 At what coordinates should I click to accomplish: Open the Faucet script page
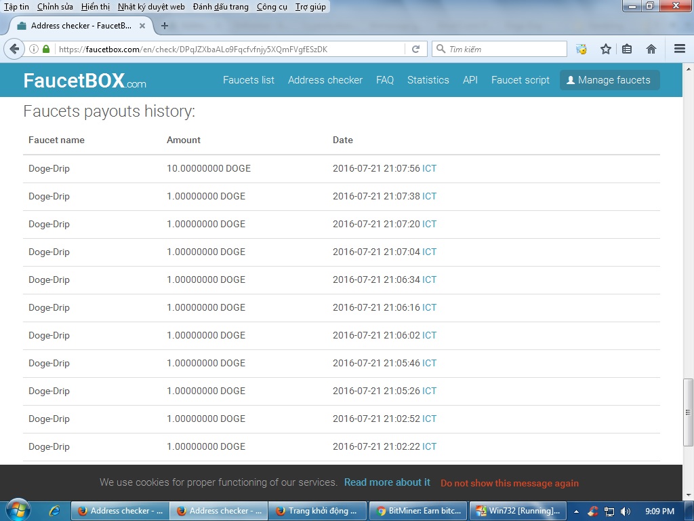pyautogui.click(x=520, y=80)
